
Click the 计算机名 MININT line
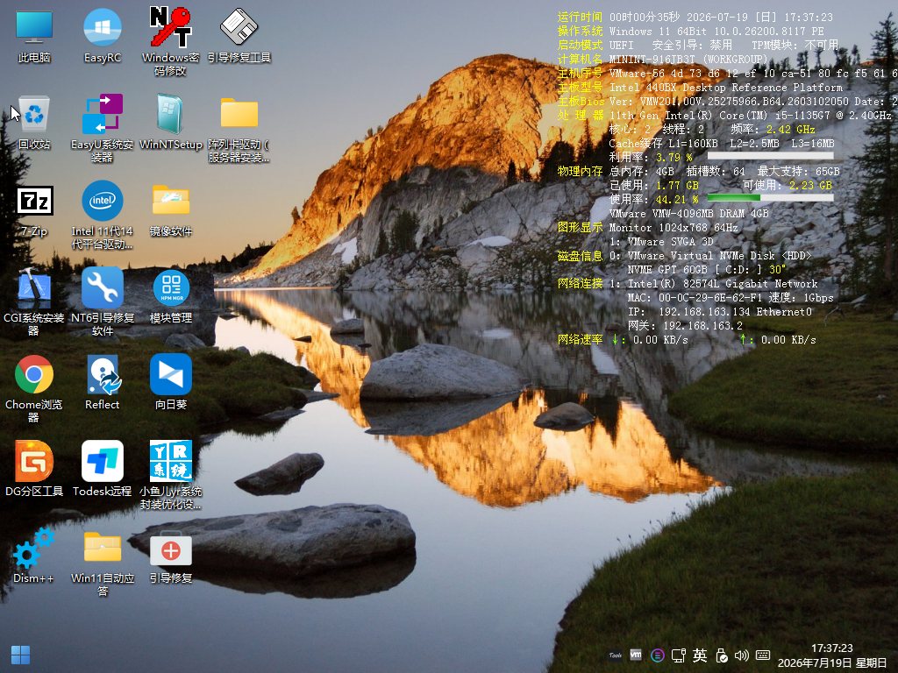(663, 59)
